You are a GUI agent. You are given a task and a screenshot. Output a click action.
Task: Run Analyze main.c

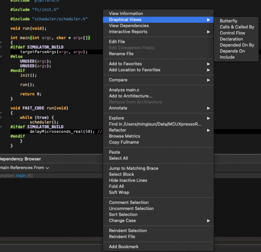point(124,90)
